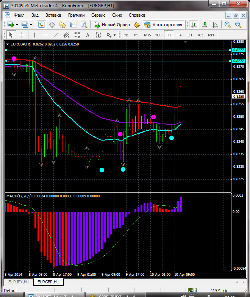Viewport: 250px width, 297px height.
Task: Click the Новый Ордер button
Action: pyautogui.click(x=112, y=25)
